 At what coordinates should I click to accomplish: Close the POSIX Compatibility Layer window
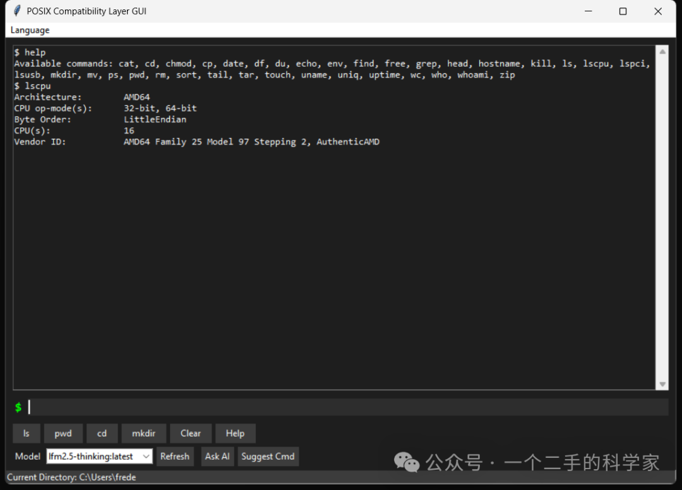click(658, 11)
